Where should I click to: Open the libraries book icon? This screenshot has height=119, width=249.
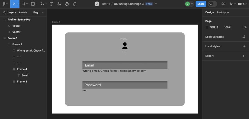pyautogui.click(x=223, y=4)
